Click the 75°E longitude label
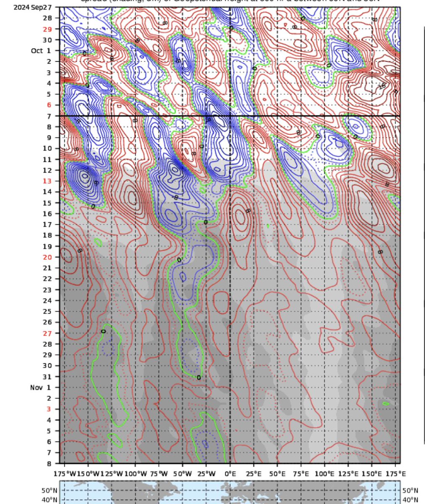The image size is (425, 504). click(x=301, y=474)
